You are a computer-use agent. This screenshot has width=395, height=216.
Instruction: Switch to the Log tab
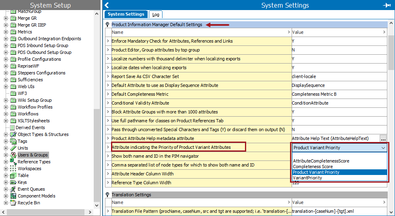(155, 14)
